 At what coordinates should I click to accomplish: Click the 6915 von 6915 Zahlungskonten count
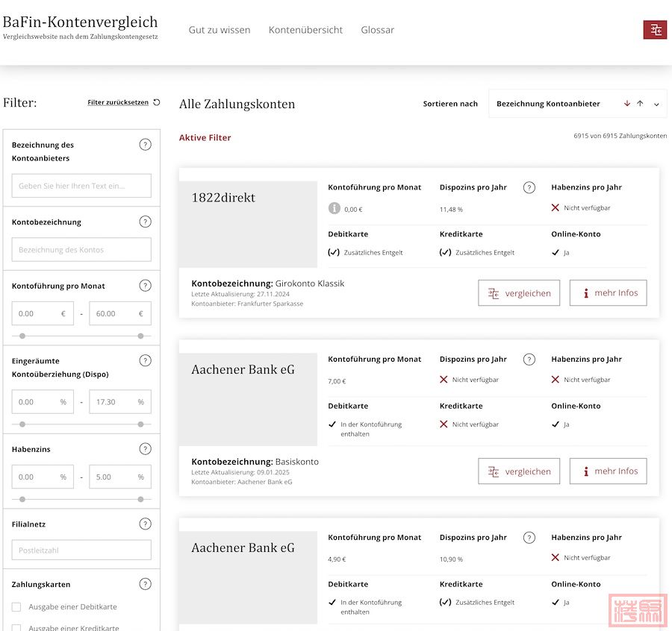(620, 136)
